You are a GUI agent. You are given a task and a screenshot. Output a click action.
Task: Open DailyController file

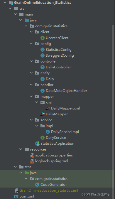(58, 67)
